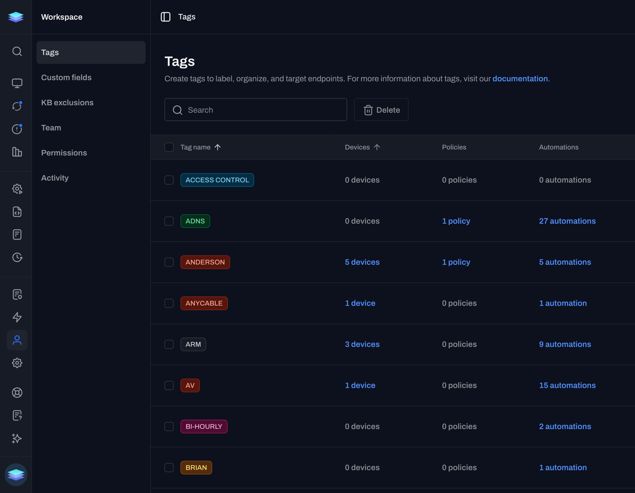This screenshot has height=493, width=635.
Task: Open the devices monitor icon
Action: pyautogui.click(x=17, y=83)
